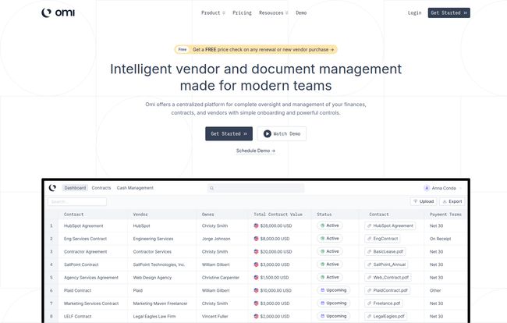The image size is (507, 323).
Task: Click the play icon in Watch Demo
Action: click(x=267, y=133)
